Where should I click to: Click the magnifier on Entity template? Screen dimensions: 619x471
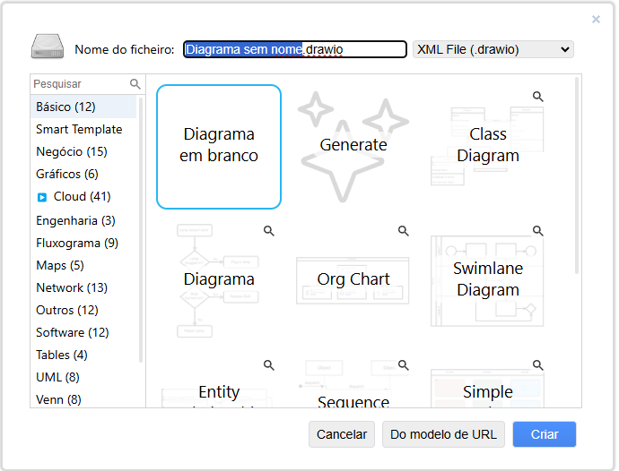[x=268, y=364]
